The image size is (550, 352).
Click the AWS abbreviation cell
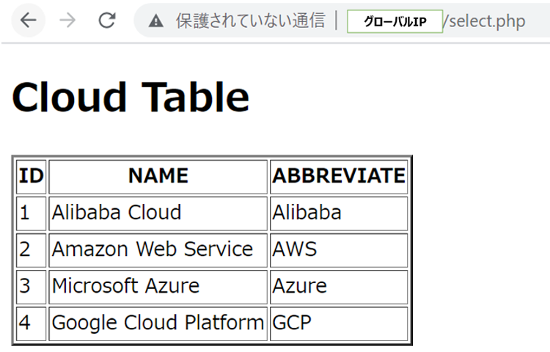(295, 249)
